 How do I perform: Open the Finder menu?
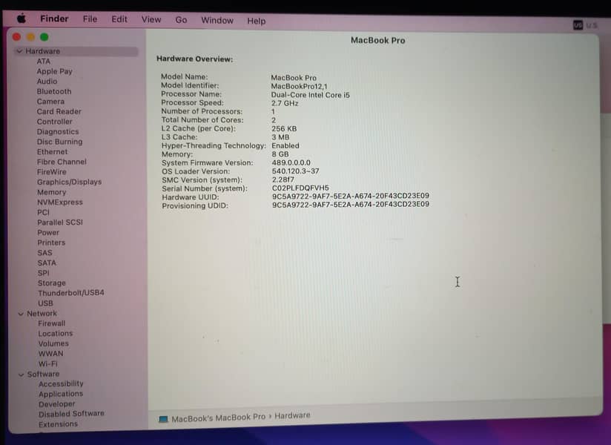(x=54, y=19)
